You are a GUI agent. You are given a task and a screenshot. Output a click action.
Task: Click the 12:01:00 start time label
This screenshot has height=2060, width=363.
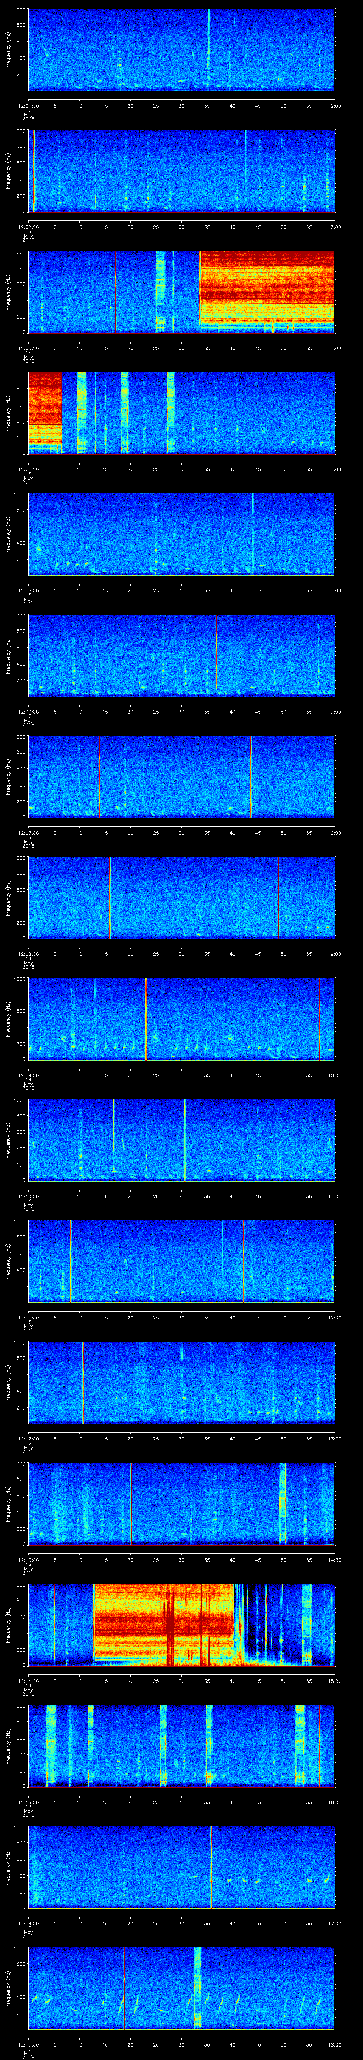(x=28, y=105)
